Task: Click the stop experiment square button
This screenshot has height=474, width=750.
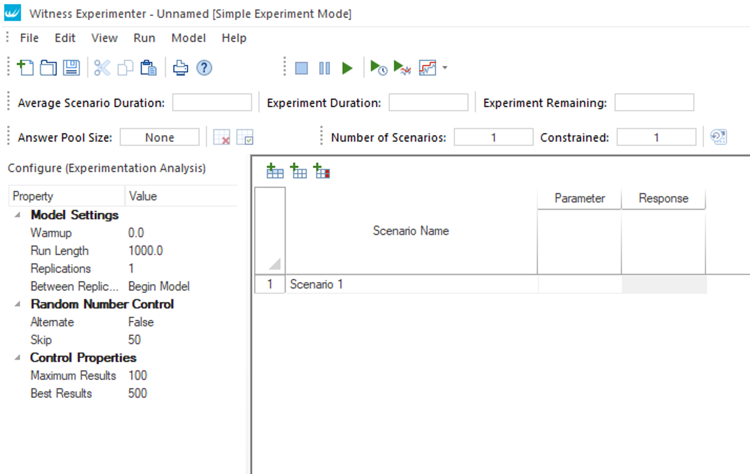Action: 302,68
